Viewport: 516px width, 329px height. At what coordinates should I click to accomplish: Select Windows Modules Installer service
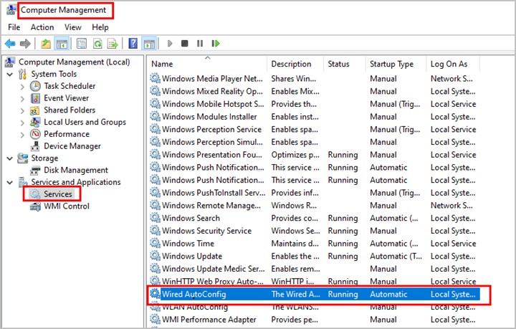(315, 116)
